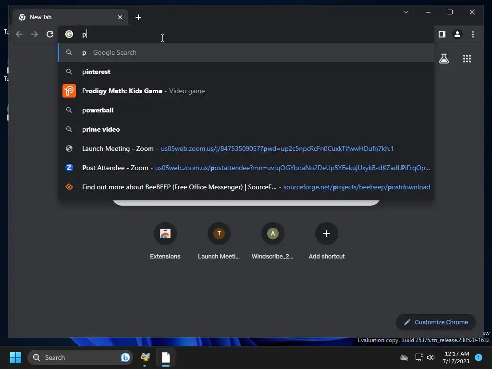Click the network tray icon

[419, 357]
